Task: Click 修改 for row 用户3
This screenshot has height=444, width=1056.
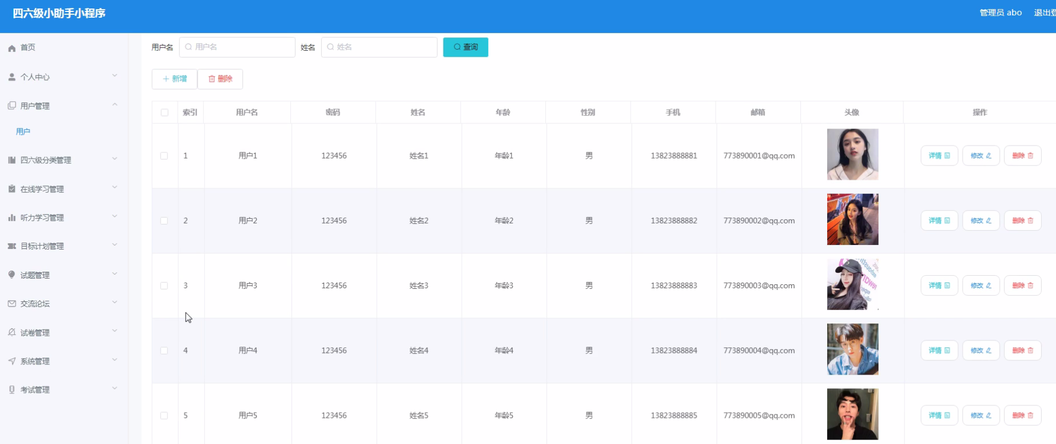Action: [981, 285]
